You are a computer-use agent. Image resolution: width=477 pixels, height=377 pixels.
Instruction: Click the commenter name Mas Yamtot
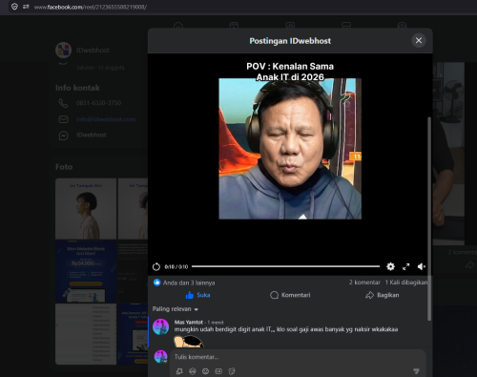point(189,322)
